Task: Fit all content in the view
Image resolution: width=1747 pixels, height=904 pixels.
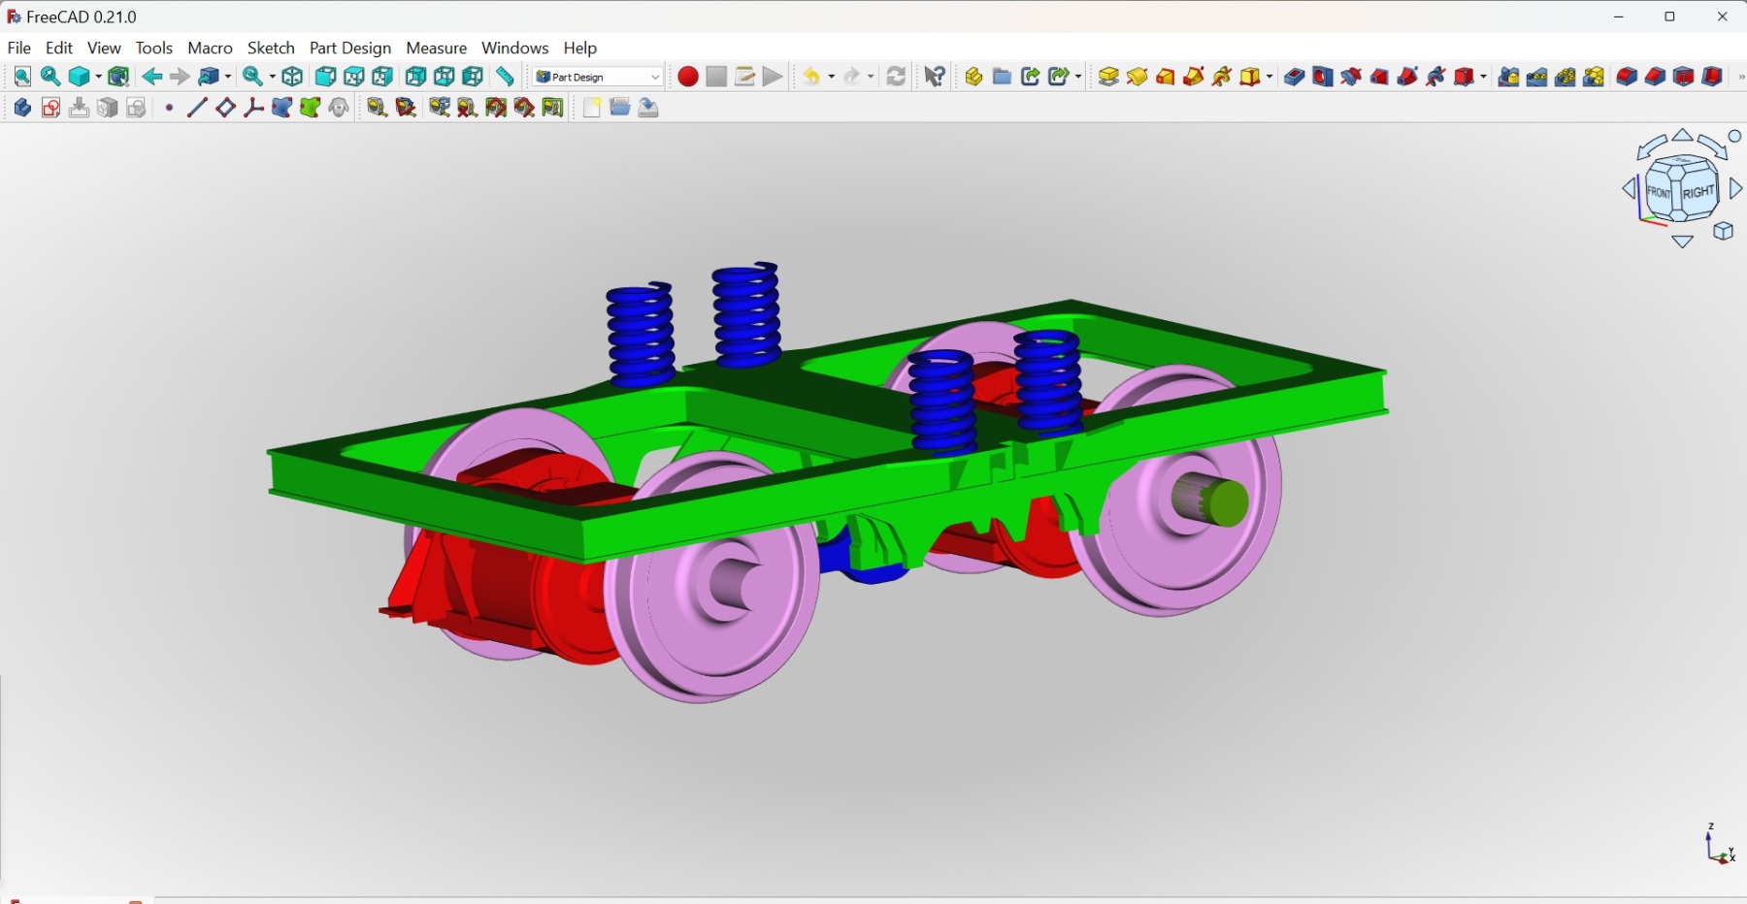Action: tap(22, 77)
